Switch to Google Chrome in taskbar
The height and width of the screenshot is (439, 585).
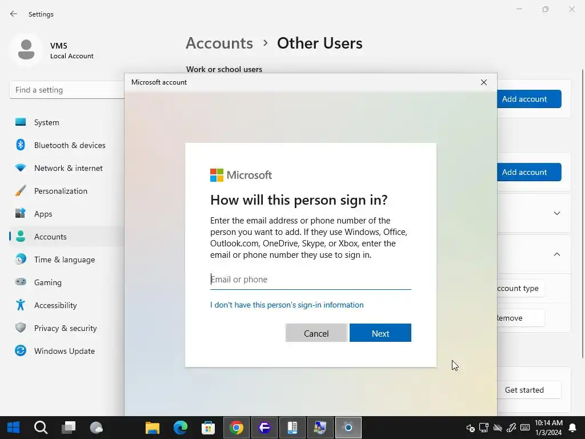pyautogui.click(x=236, y=428)
